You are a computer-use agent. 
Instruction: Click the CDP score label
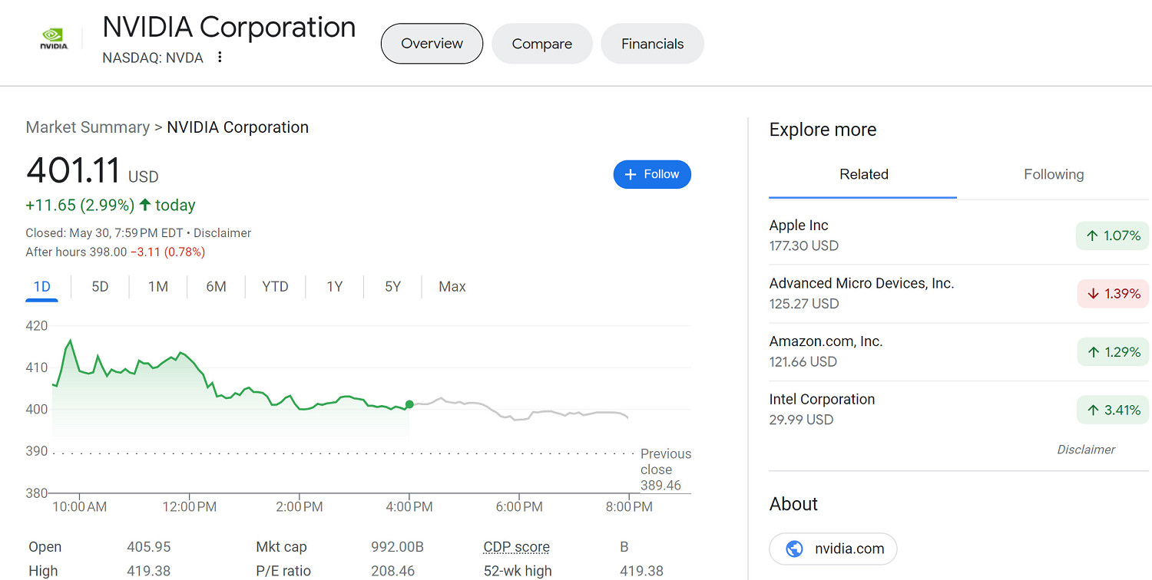pos(516,547)
